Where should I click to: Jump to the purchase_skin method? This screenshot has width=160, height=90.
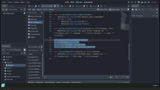[33, 57]
